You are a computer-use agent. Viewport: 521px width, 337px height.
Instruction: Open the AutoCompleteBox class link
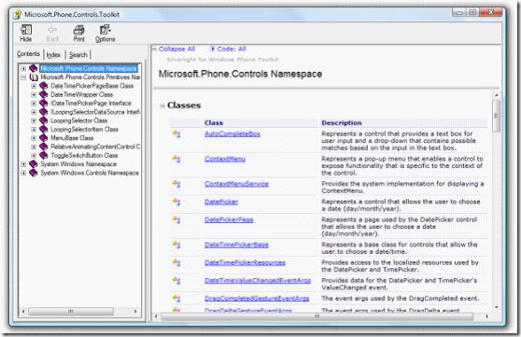click(232, 133)
